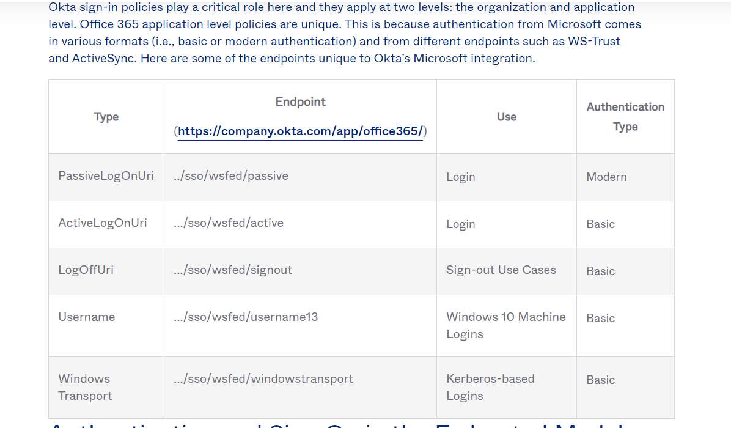Select the 'Type' column header
Screen dimensions: 731x428
click(x=106, y=117)
